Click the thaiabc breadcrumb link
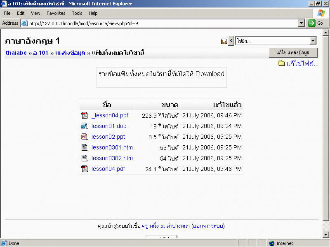Viewport: 330px width, 247px height. point(16,53)
